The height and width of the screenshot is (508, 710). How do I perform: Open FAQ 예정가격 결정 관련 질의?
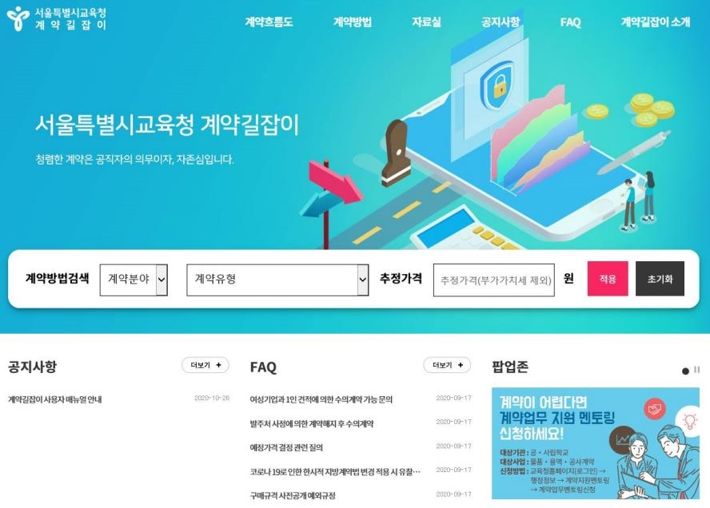point(286,447)
